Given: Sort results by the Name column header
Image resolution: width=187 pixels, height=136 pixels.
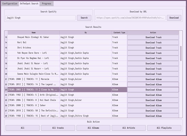Looking at the screenshot, I should 34,33.
